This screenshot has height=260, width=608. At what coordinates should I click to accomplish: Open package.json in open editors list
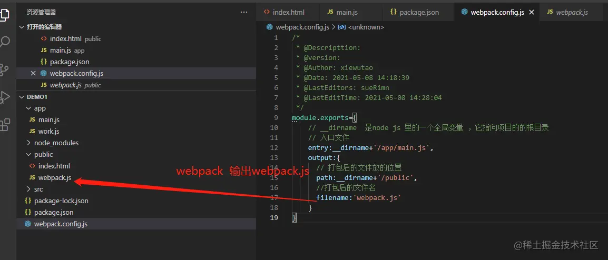[64, 62]
